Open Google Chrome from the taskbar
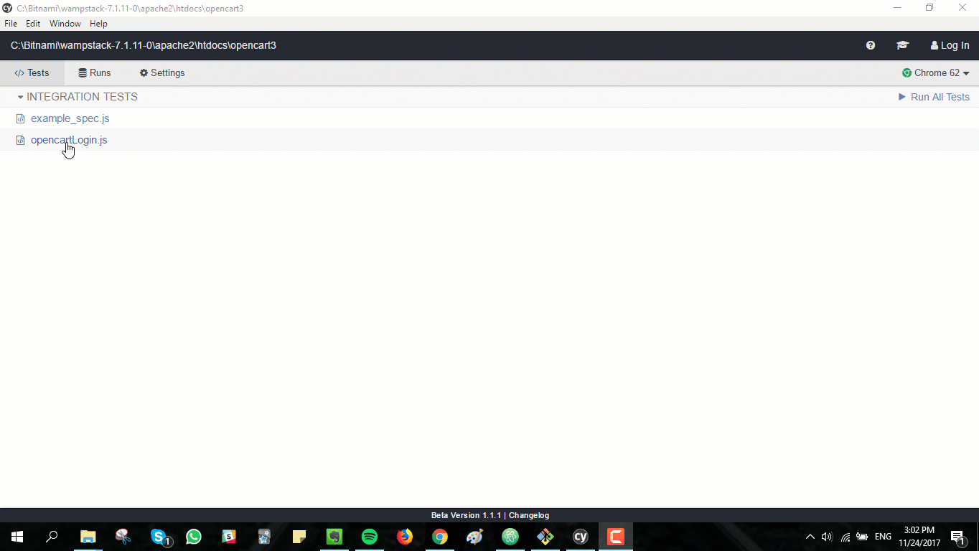The image size is (979, 551). [x=440, y=537]
